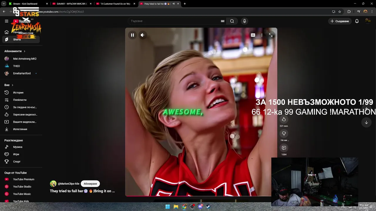Screen dimensions: 376x211
Task: Mute audio on the active They tried tab
Action: tap(174, 4)
